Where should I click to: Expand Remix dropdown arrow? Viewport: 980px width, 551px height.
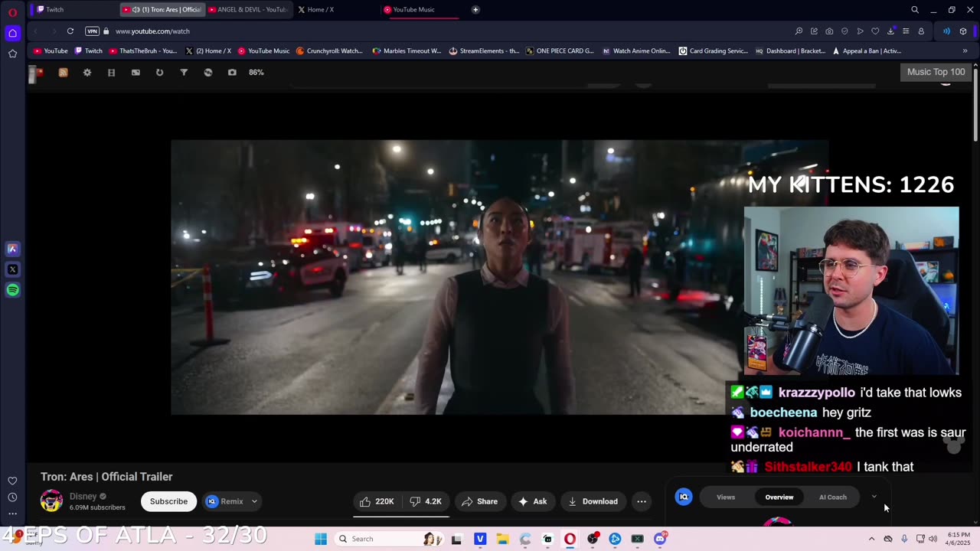254,501
